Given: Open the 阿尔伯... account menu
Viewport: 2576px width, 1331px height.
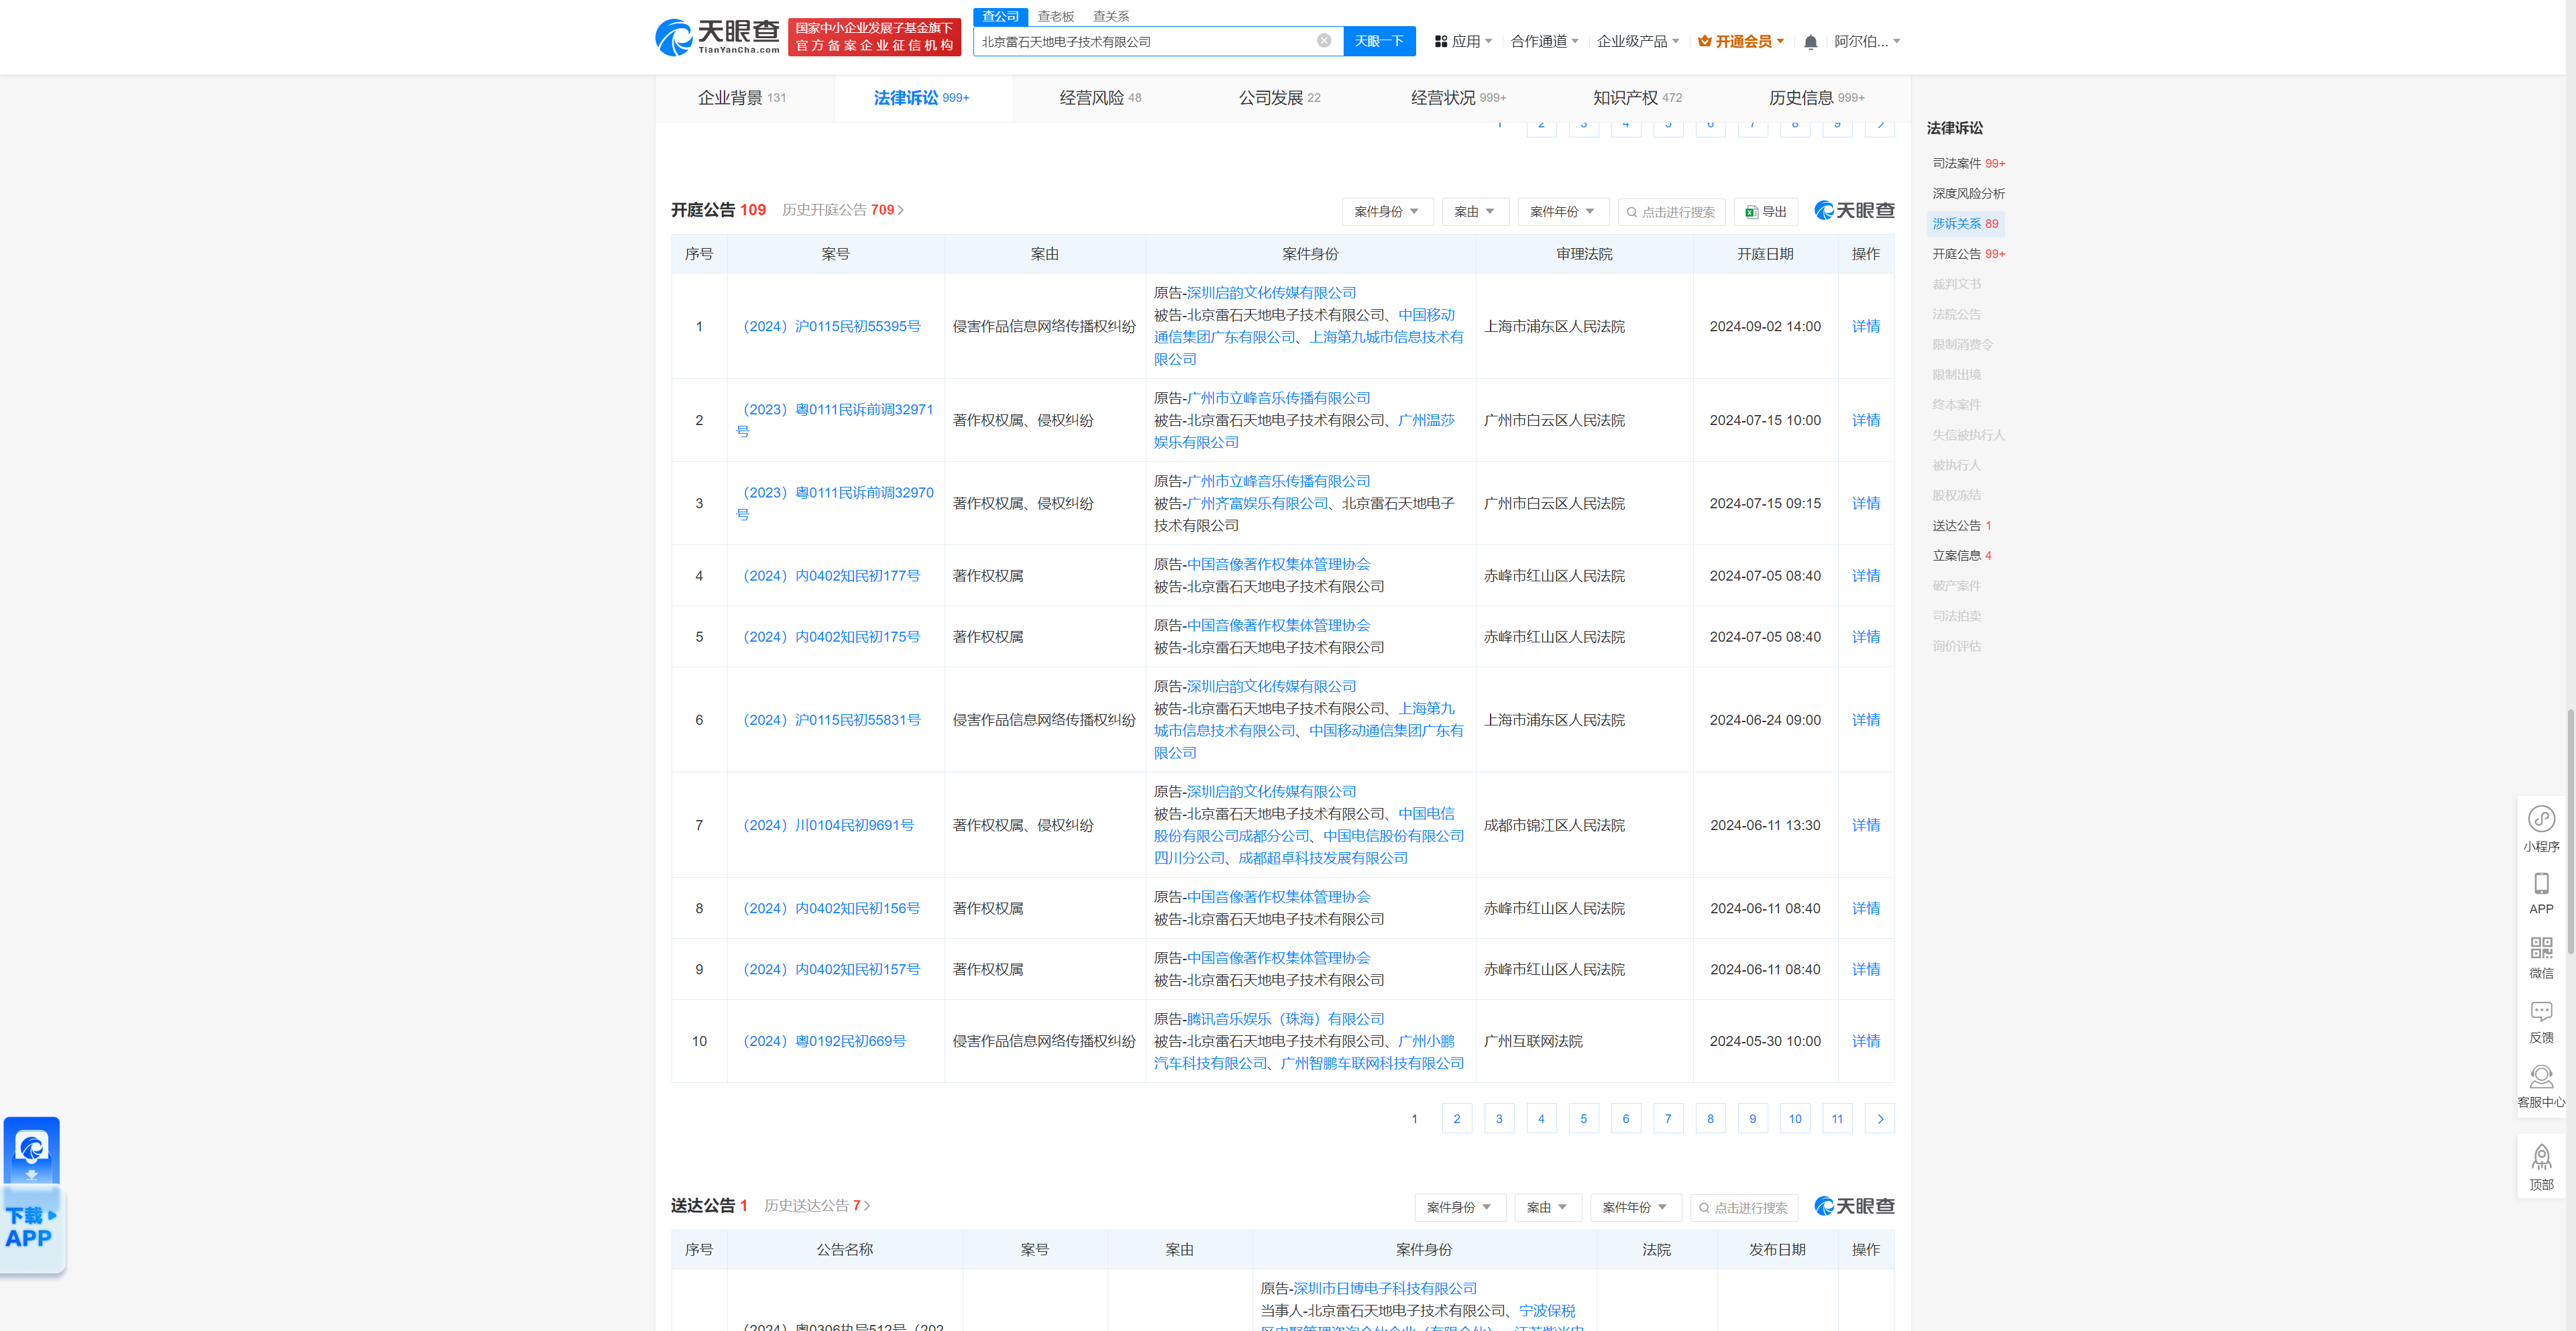Looking at the screenshot, I should (x=1867, y=41).
